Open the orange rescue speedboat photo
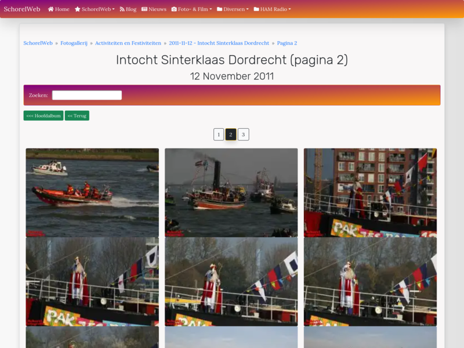464x348 pixels. [x=92, y=193]
